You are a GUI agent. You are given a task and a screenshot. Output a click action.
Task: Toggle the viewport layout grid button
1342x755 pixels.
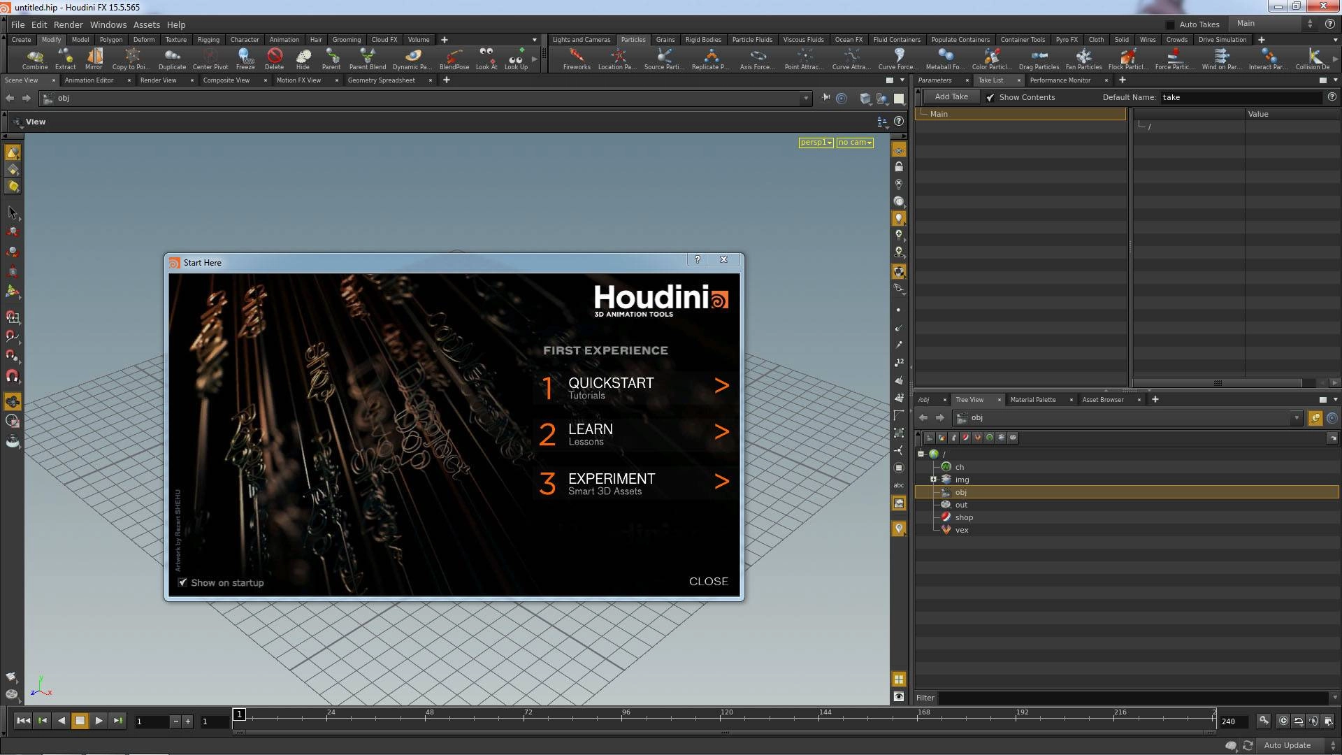pyautogui.click(x=899, y=679)
